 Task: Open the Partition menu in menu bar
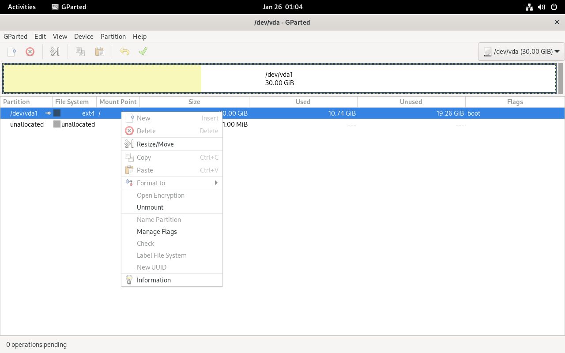click(113, 37)
